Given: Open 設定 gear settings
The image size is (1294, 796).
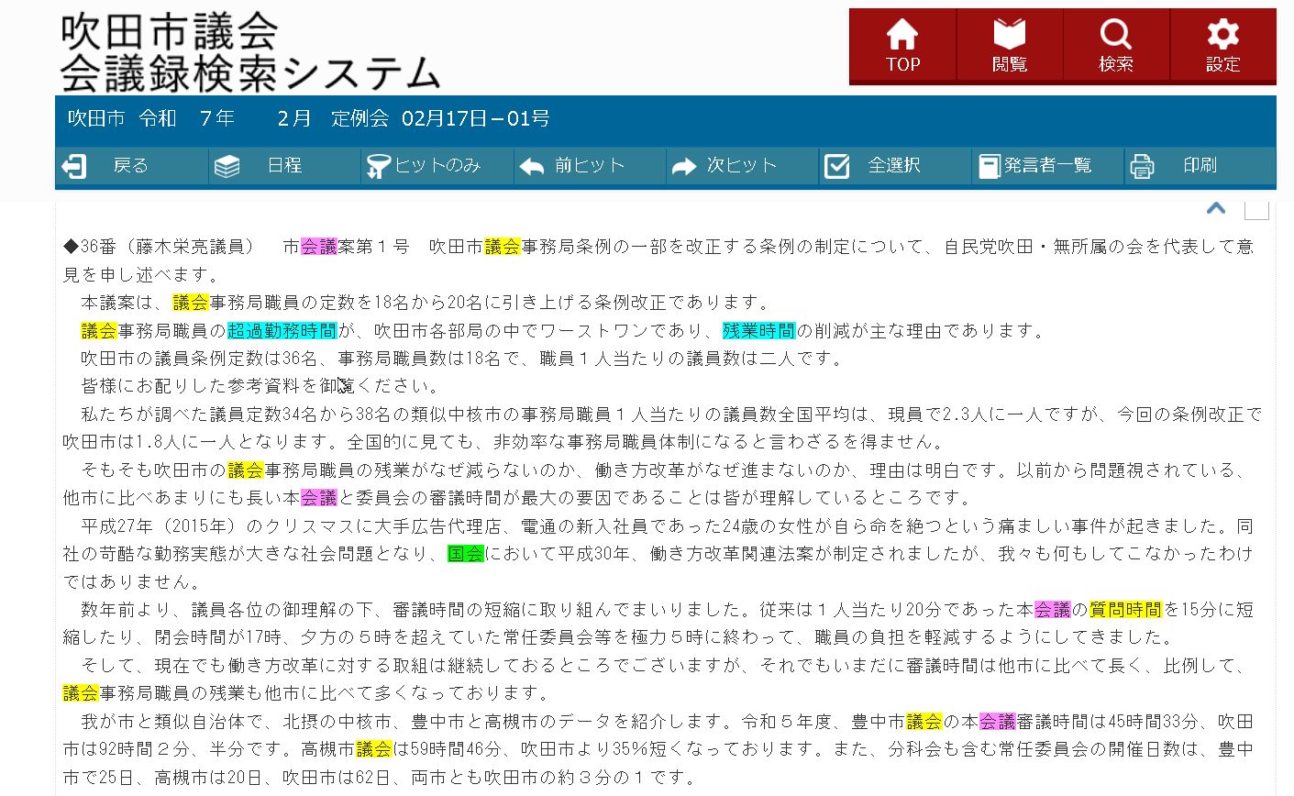Looking at the screenshot, I should pos(1222,46).
